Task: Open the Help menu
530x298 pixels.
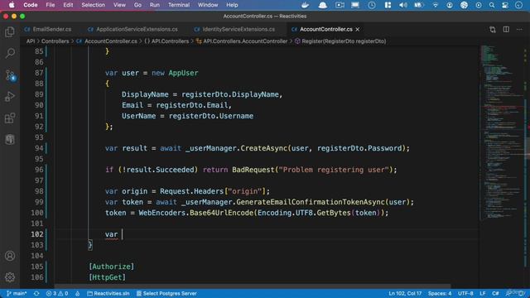Action: pos(232,5)
